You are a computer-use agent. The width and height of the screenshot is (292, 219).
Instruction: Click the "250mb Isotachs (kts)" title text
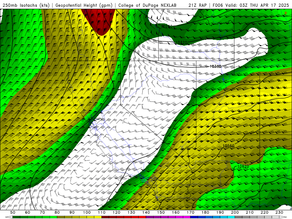(x=26, y=5)
